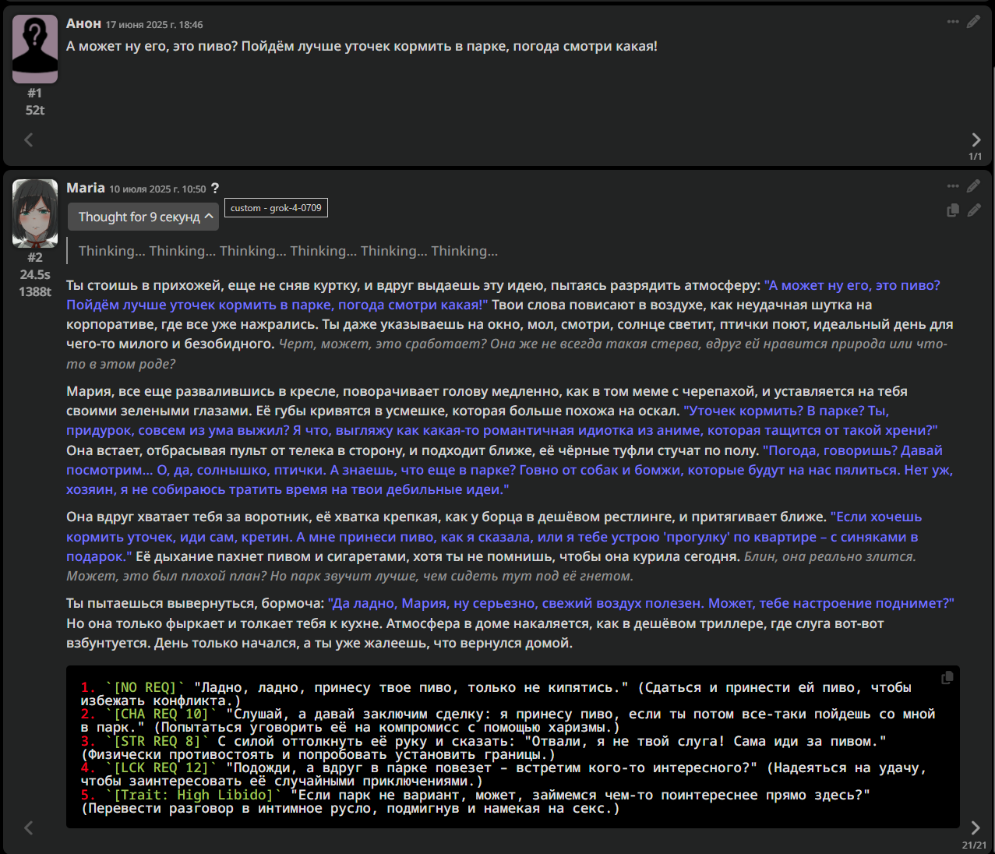The image size is (995, 854).
Task: Copy the reasoning block of Maria's message
Action: 953,210
